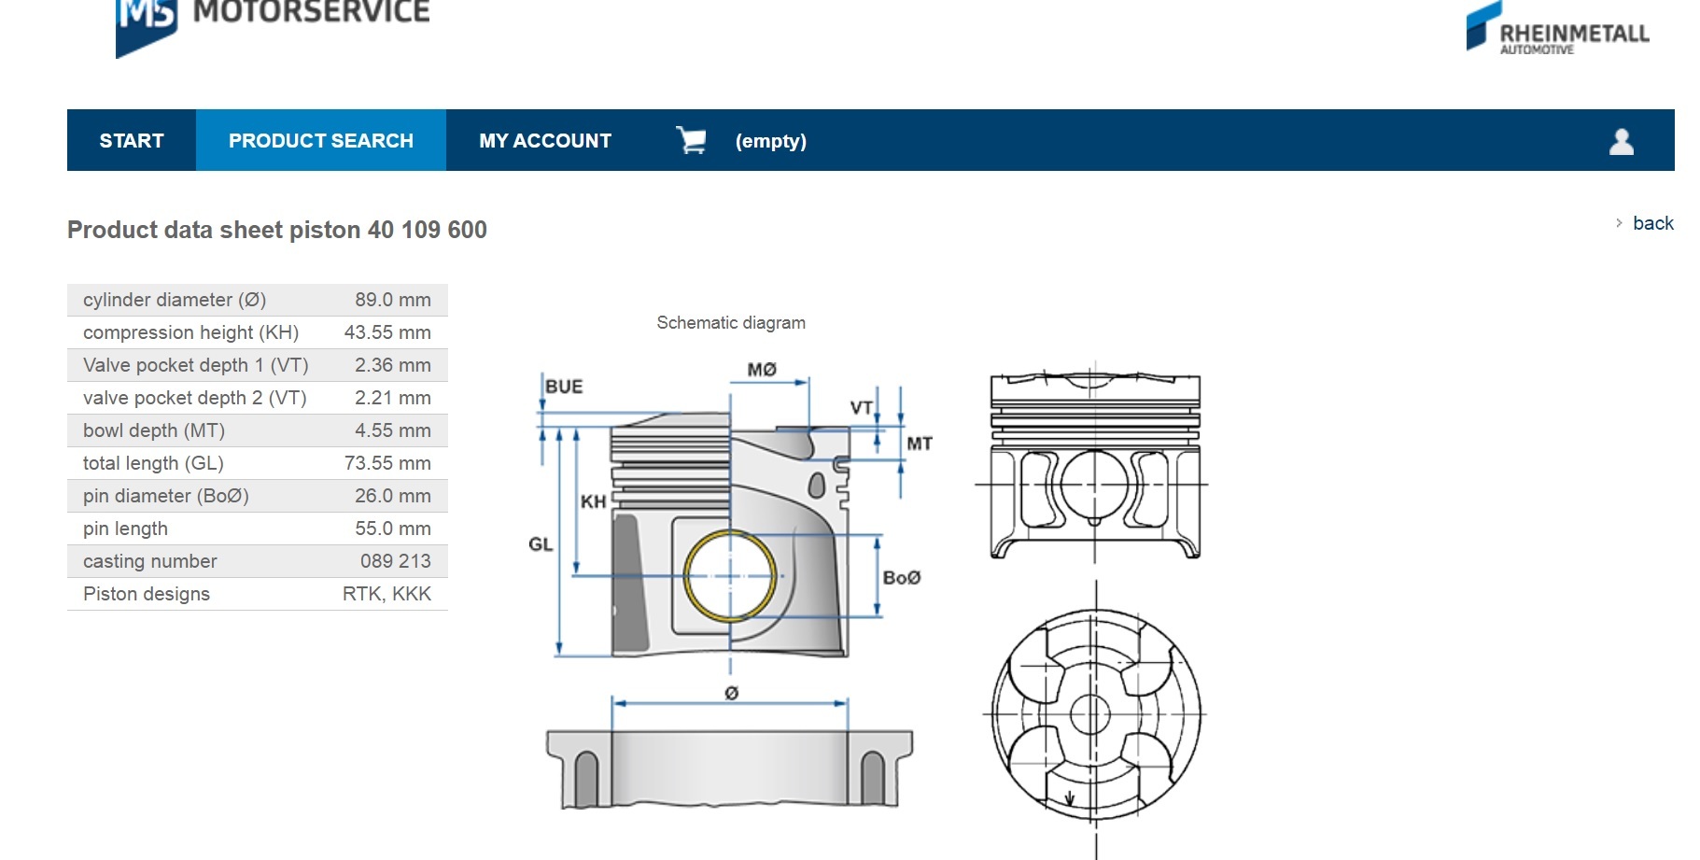
Task: Click the compression height (KH) row
Action: (257, 332)
